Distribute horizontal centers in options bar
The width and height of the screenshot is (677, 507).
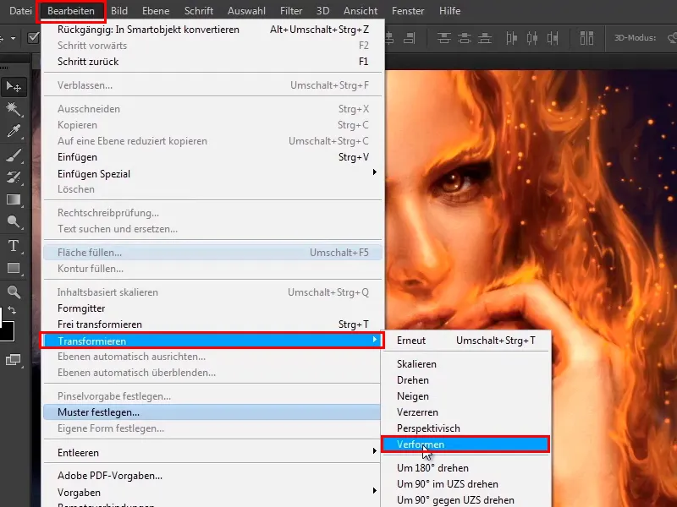[532, 38]
